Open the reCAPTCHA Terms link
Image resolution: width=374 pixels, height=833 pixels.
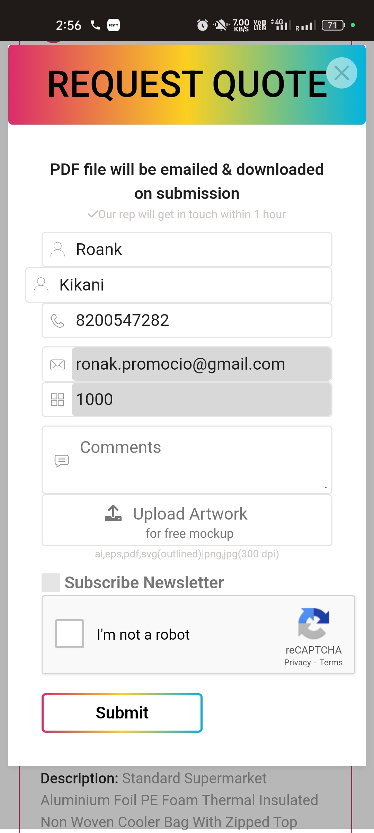(x=331, y=663)
